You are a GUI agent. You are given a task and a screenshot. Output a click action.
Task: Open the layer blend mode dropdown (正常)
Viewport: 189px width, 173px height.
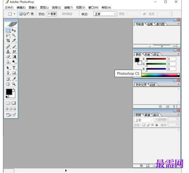143,120
